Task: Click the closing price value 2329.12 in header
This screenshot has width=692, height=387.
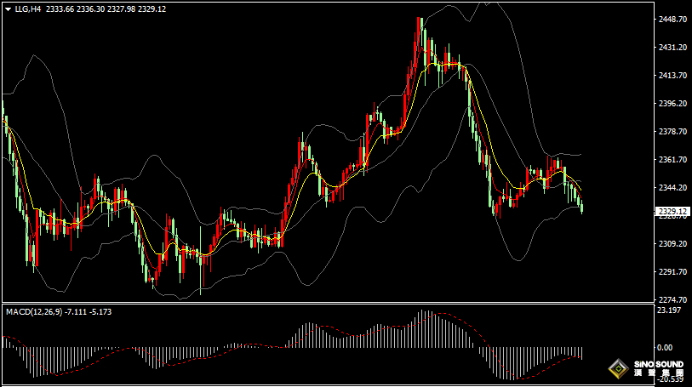Action: tap(151, 9)
